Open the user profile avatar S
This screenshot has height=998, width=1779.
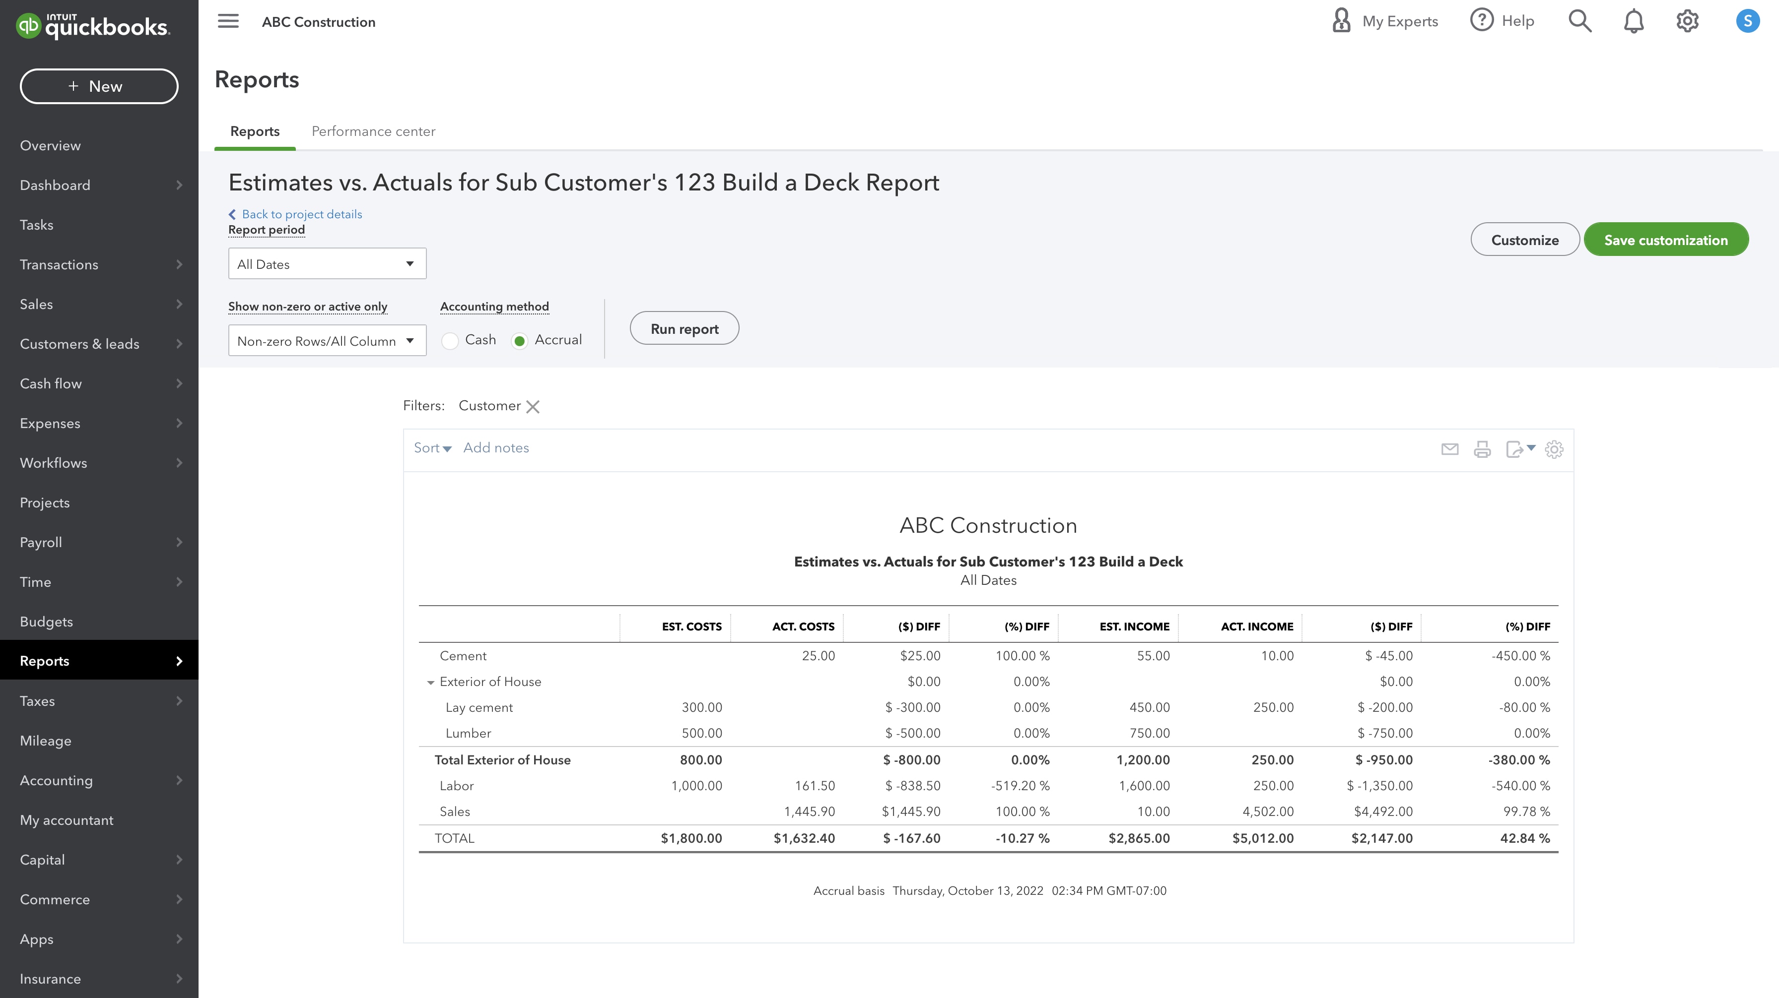click(1747, 21)
